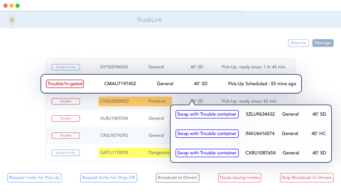
Task: Click Trouble tag for CRSU9274293
Action: point(65,135)
